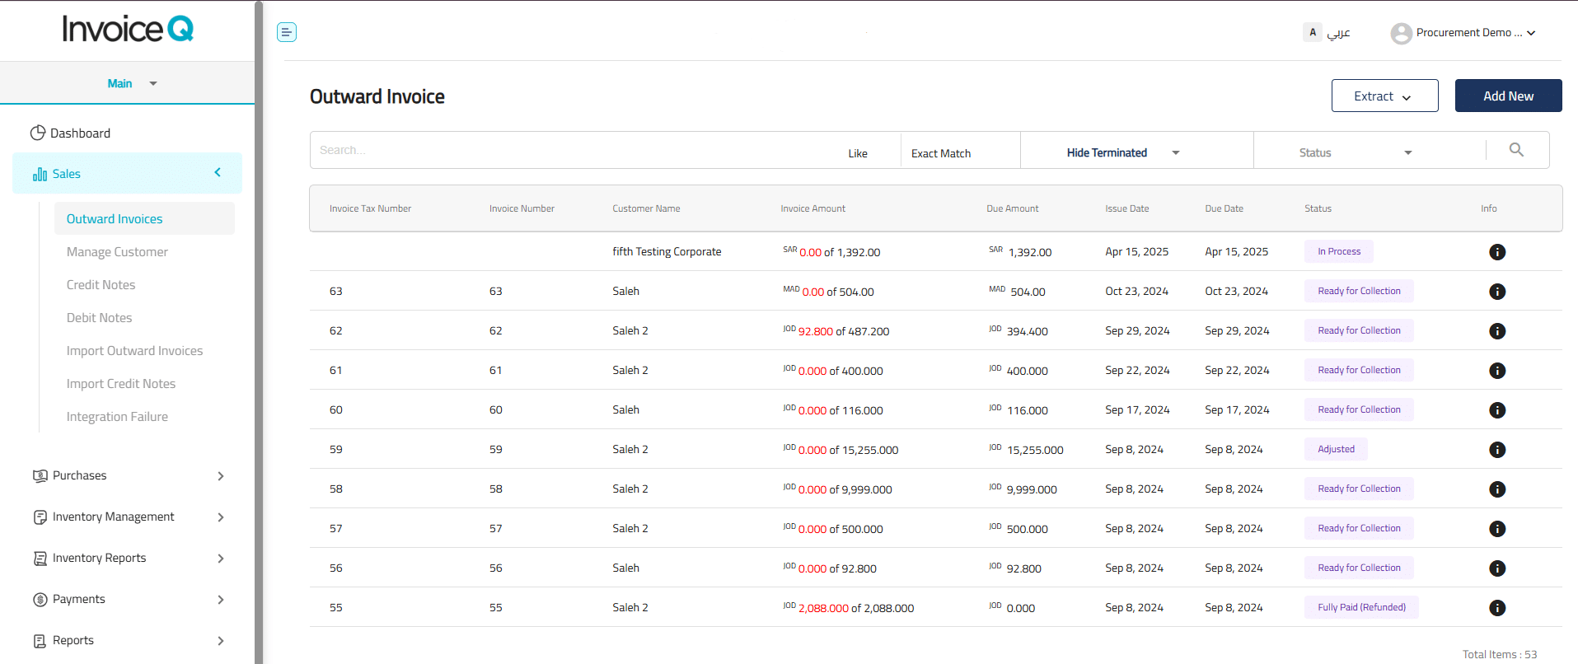Show info for invoice 59 Adjusted row

(1497, 450)
